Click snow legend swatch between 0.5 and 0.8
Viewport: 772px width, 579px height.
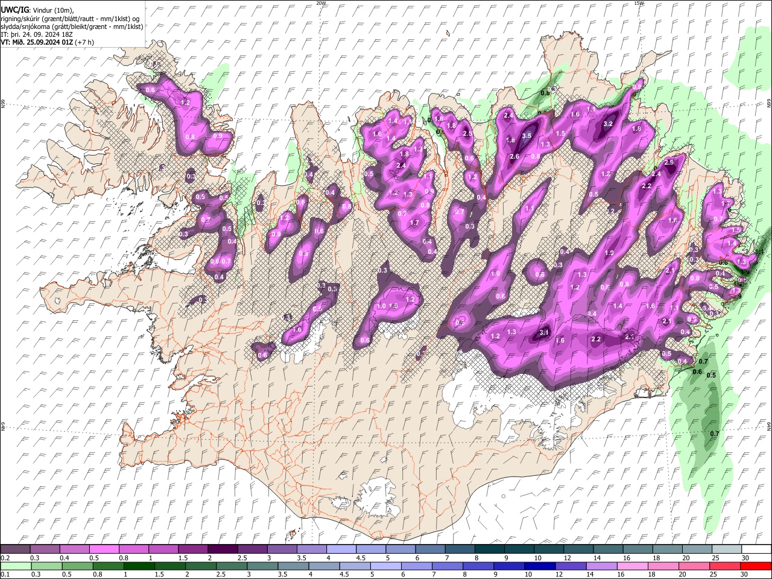104,549
